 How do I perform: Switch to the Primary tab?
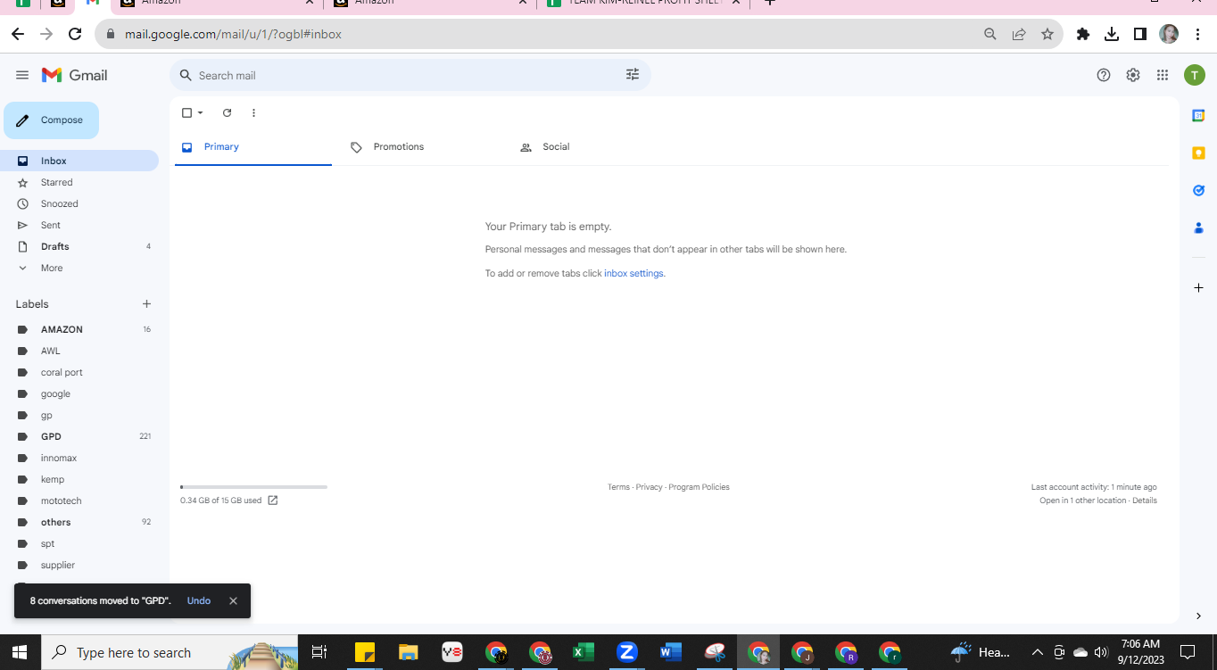[253, 147]
